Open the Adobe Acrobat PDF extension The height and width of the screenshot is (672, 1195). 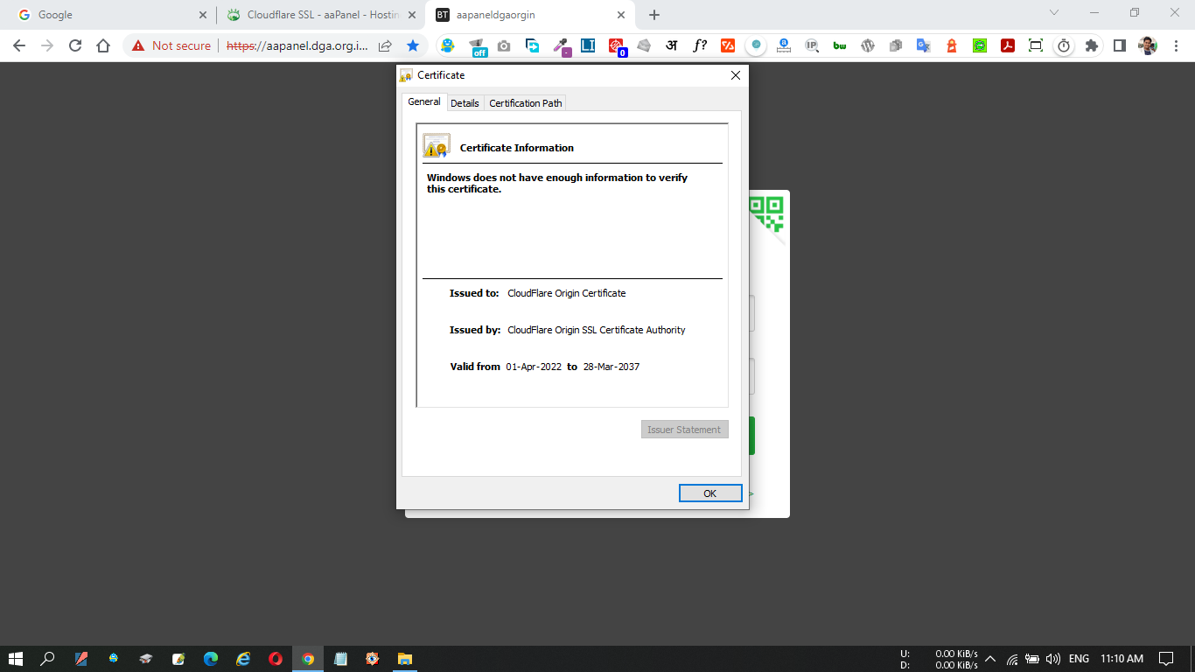click(x=1008, y=45)
